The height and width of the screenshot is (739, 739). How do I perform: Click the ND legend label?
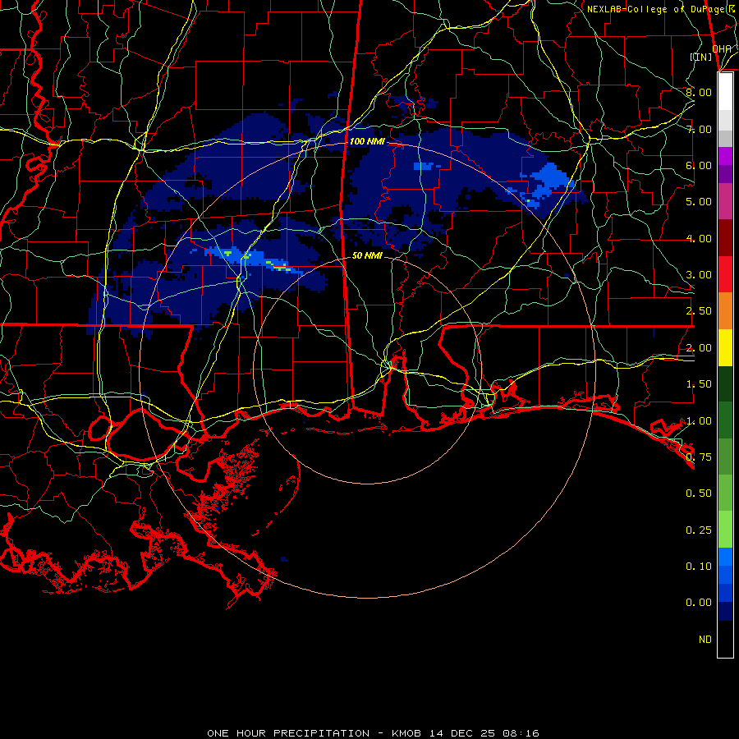coord(705,640)
